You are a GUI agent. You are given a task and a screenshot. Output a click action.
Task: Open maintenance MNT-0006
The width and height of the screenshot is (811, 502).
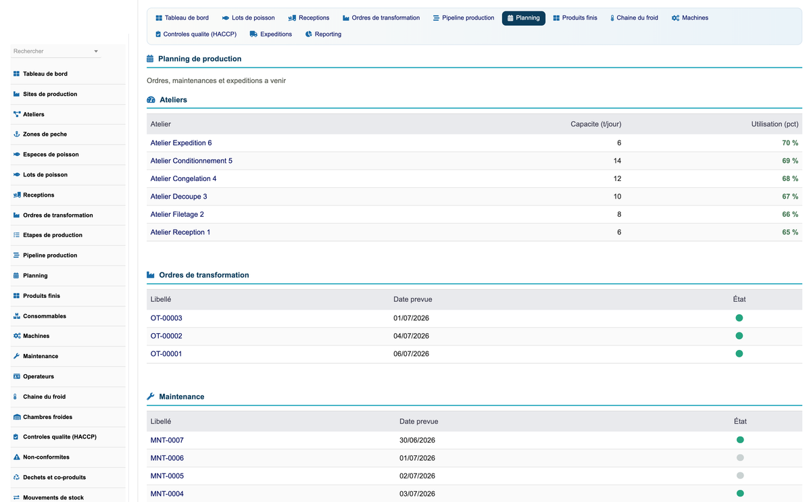tap(167, 458)
